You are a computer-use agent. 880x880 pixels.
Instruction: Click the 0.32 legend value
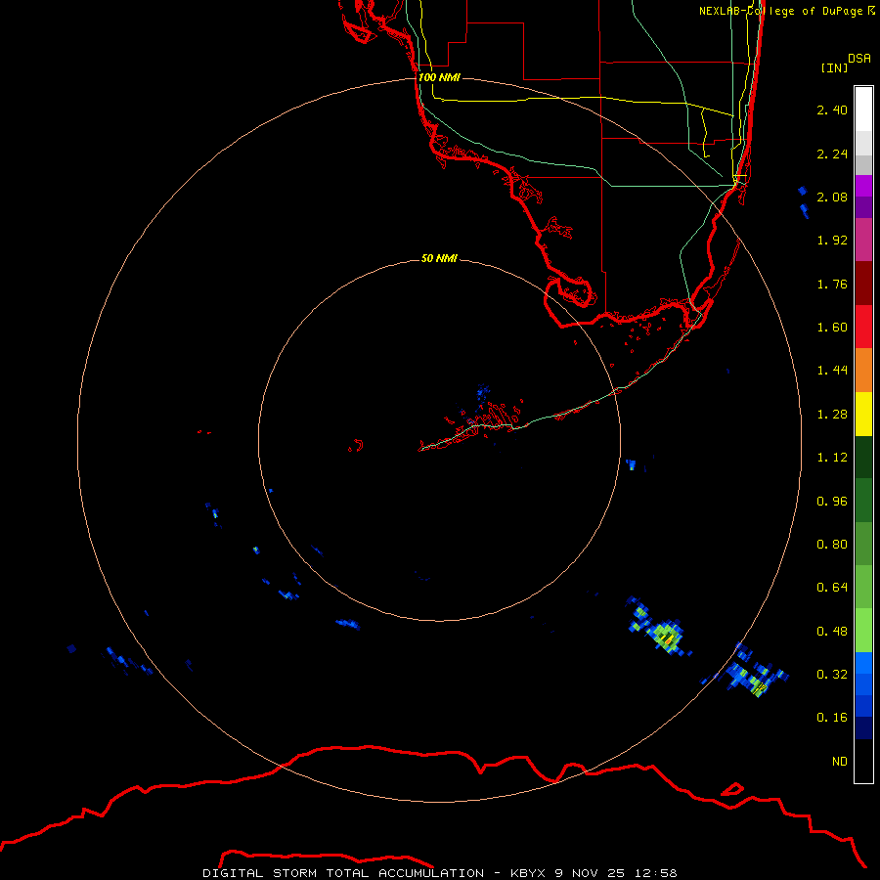click(832, 675)
